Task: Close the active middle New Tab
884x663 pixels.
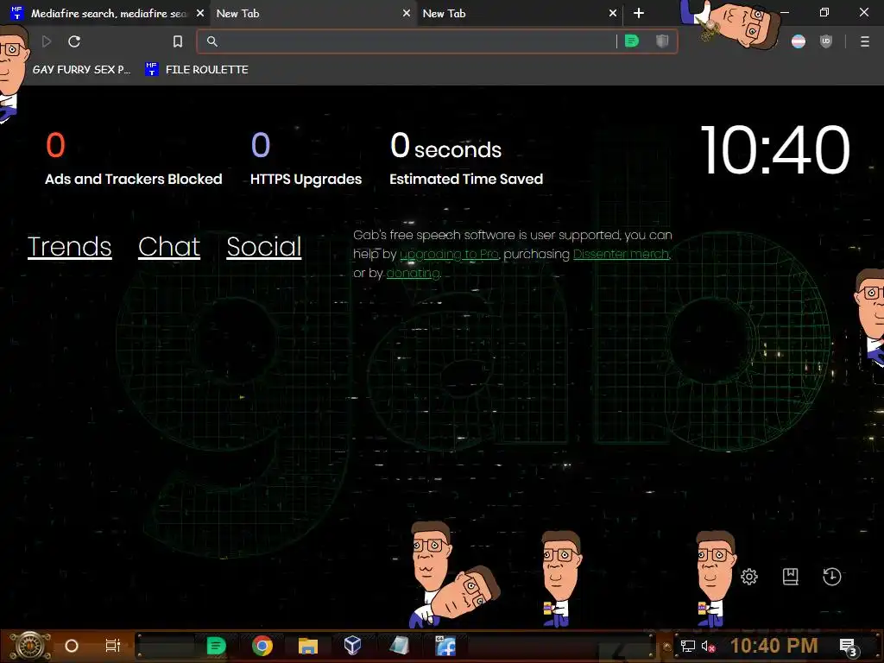Action: pyautogui.click(x=407, y=13)
